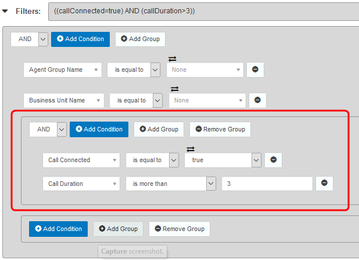Remove the Business Unit Name condition row
The width and height of the screenshot is (359, 260).
click(257, 100)
